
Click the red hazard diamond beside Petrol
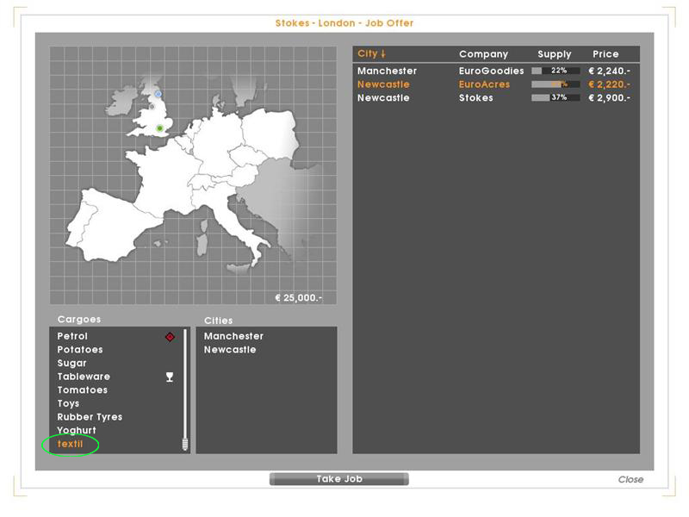coord(170,337)
